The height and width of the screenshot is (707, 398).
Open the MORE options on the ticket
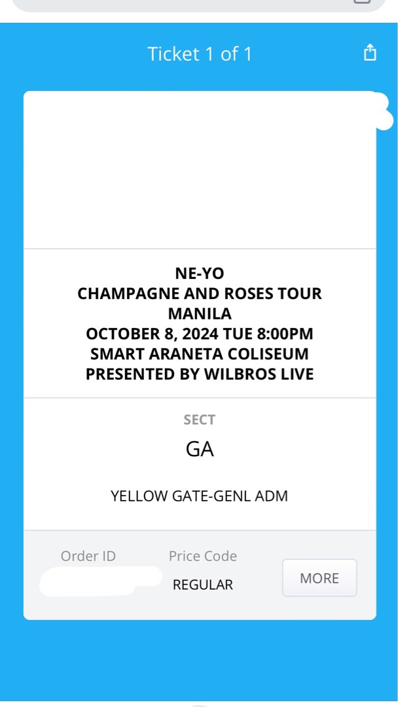(x=319, y=578)
